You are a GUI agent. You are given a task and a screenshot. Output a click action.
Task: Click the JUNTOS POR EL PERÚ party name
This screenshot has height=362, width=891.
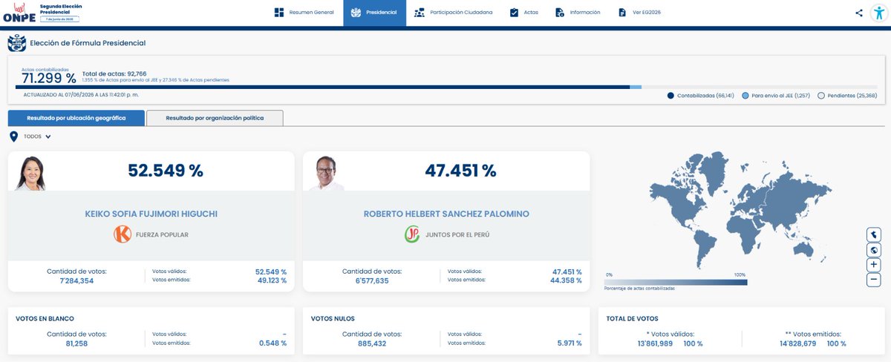(457, 234)
